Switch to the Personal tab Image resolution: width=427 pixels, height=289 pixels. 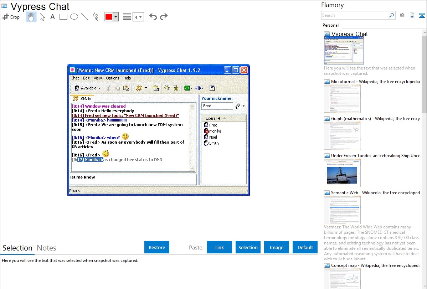pos(331,25)
